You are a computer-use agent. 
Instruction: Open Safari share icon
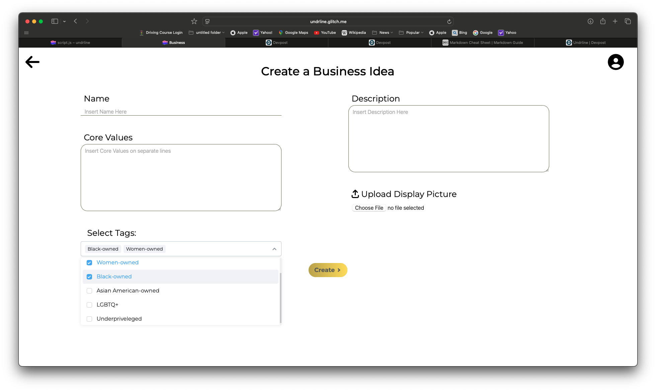pyautogui.click(x=603, y=21)
